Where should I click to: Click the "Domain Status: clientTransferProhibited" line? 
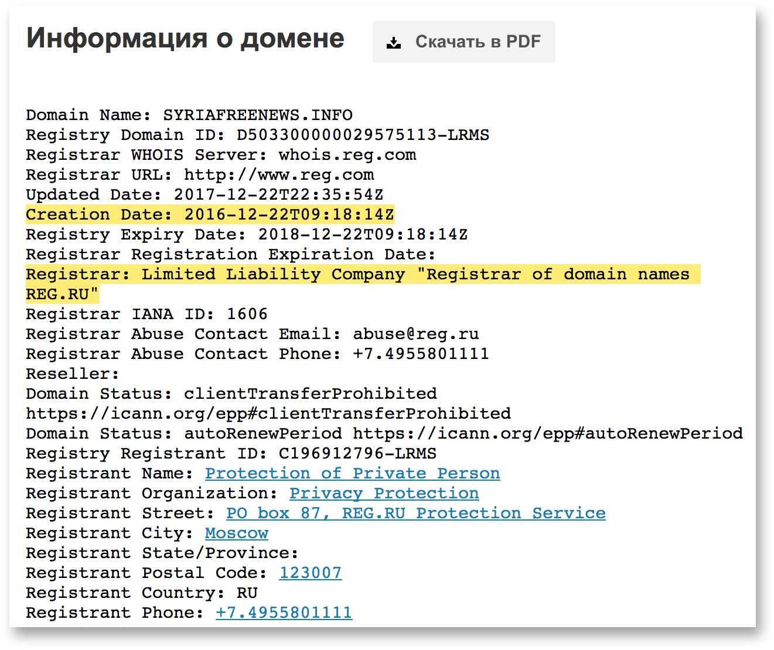231,394
